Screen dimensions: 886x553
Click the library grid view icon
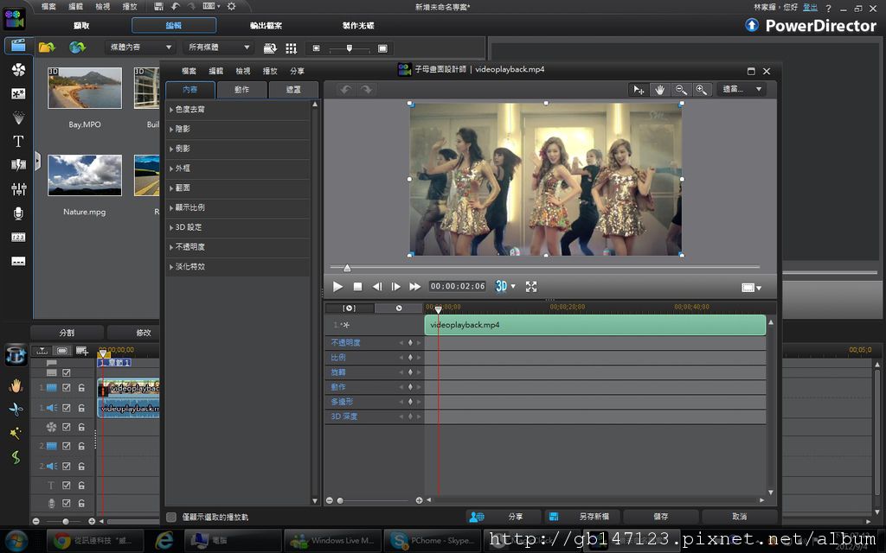(291, 48)
